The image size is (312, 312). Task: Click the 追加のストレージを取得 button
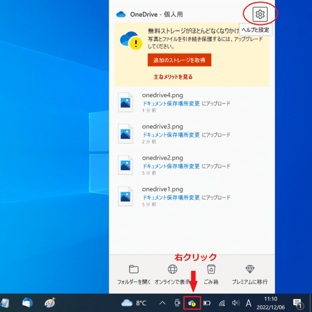pyautogui.click(x=179, y=60)
